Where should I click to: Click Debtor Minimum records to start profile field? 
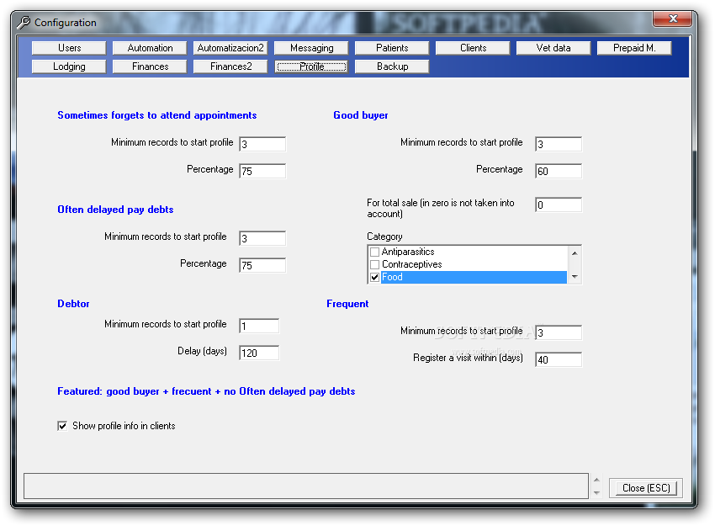click(x=259, y=326)
